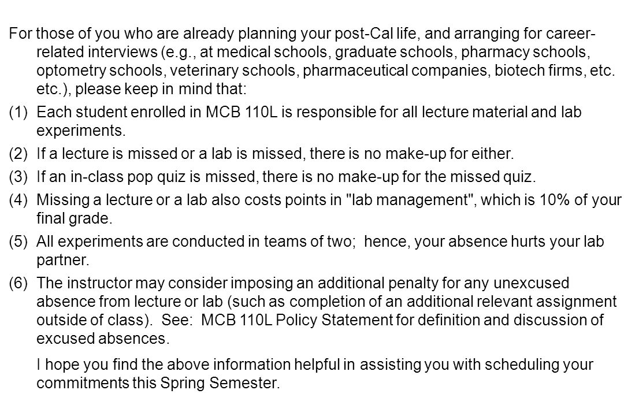Click the text "optometry schools"
The image size is (624, 416).
click(99, 70)
